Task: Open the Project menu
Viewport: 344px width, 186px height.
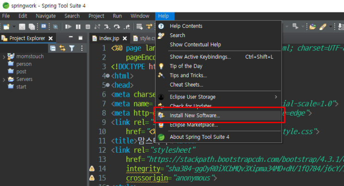Action: coord(96,16)
